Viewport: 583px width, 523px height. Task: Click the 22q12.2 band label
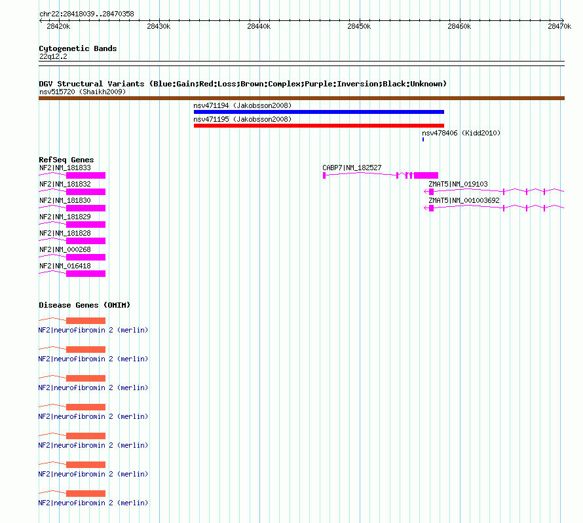tap(53, 56)
